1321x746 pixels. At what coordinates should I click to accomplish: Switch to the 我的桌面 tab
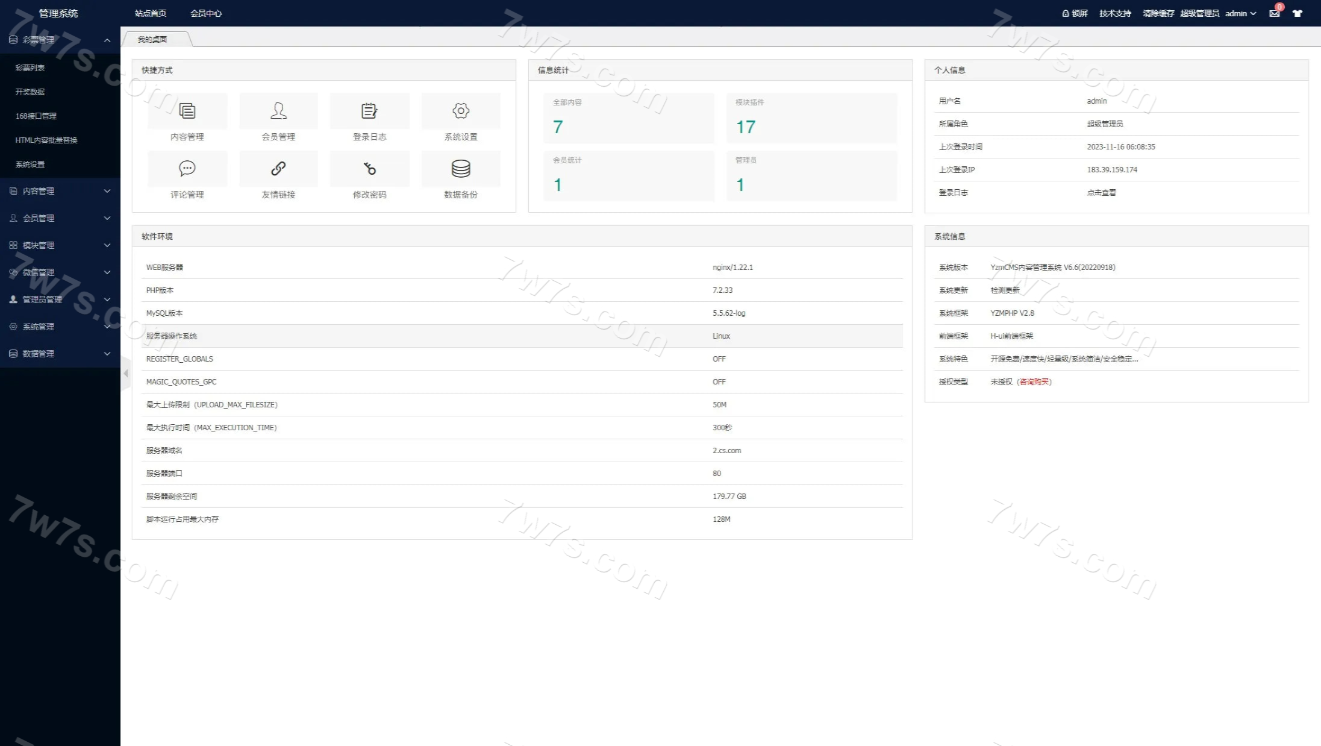152,39
